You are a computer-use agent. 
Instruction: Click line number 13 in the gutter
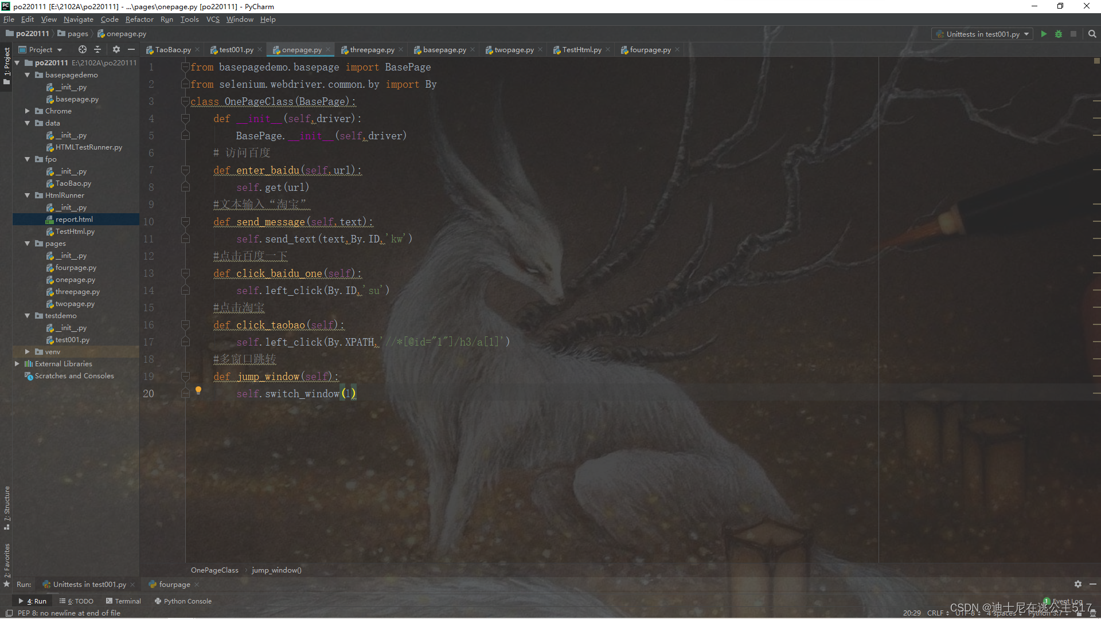coord(149,273)
